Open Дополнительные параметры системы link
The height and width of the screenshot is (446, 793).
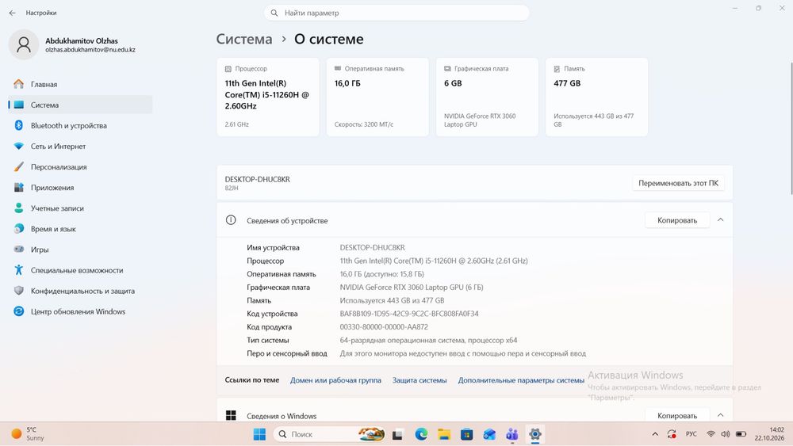pyautogui.click(x=522, y=380)
